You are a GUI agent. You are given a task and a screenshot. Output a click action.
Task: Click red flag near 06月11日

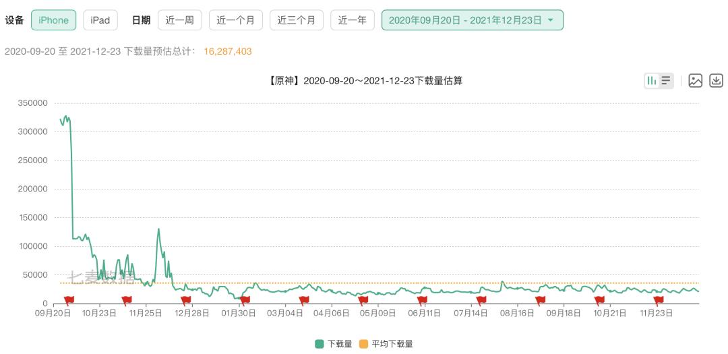(421, 300)
